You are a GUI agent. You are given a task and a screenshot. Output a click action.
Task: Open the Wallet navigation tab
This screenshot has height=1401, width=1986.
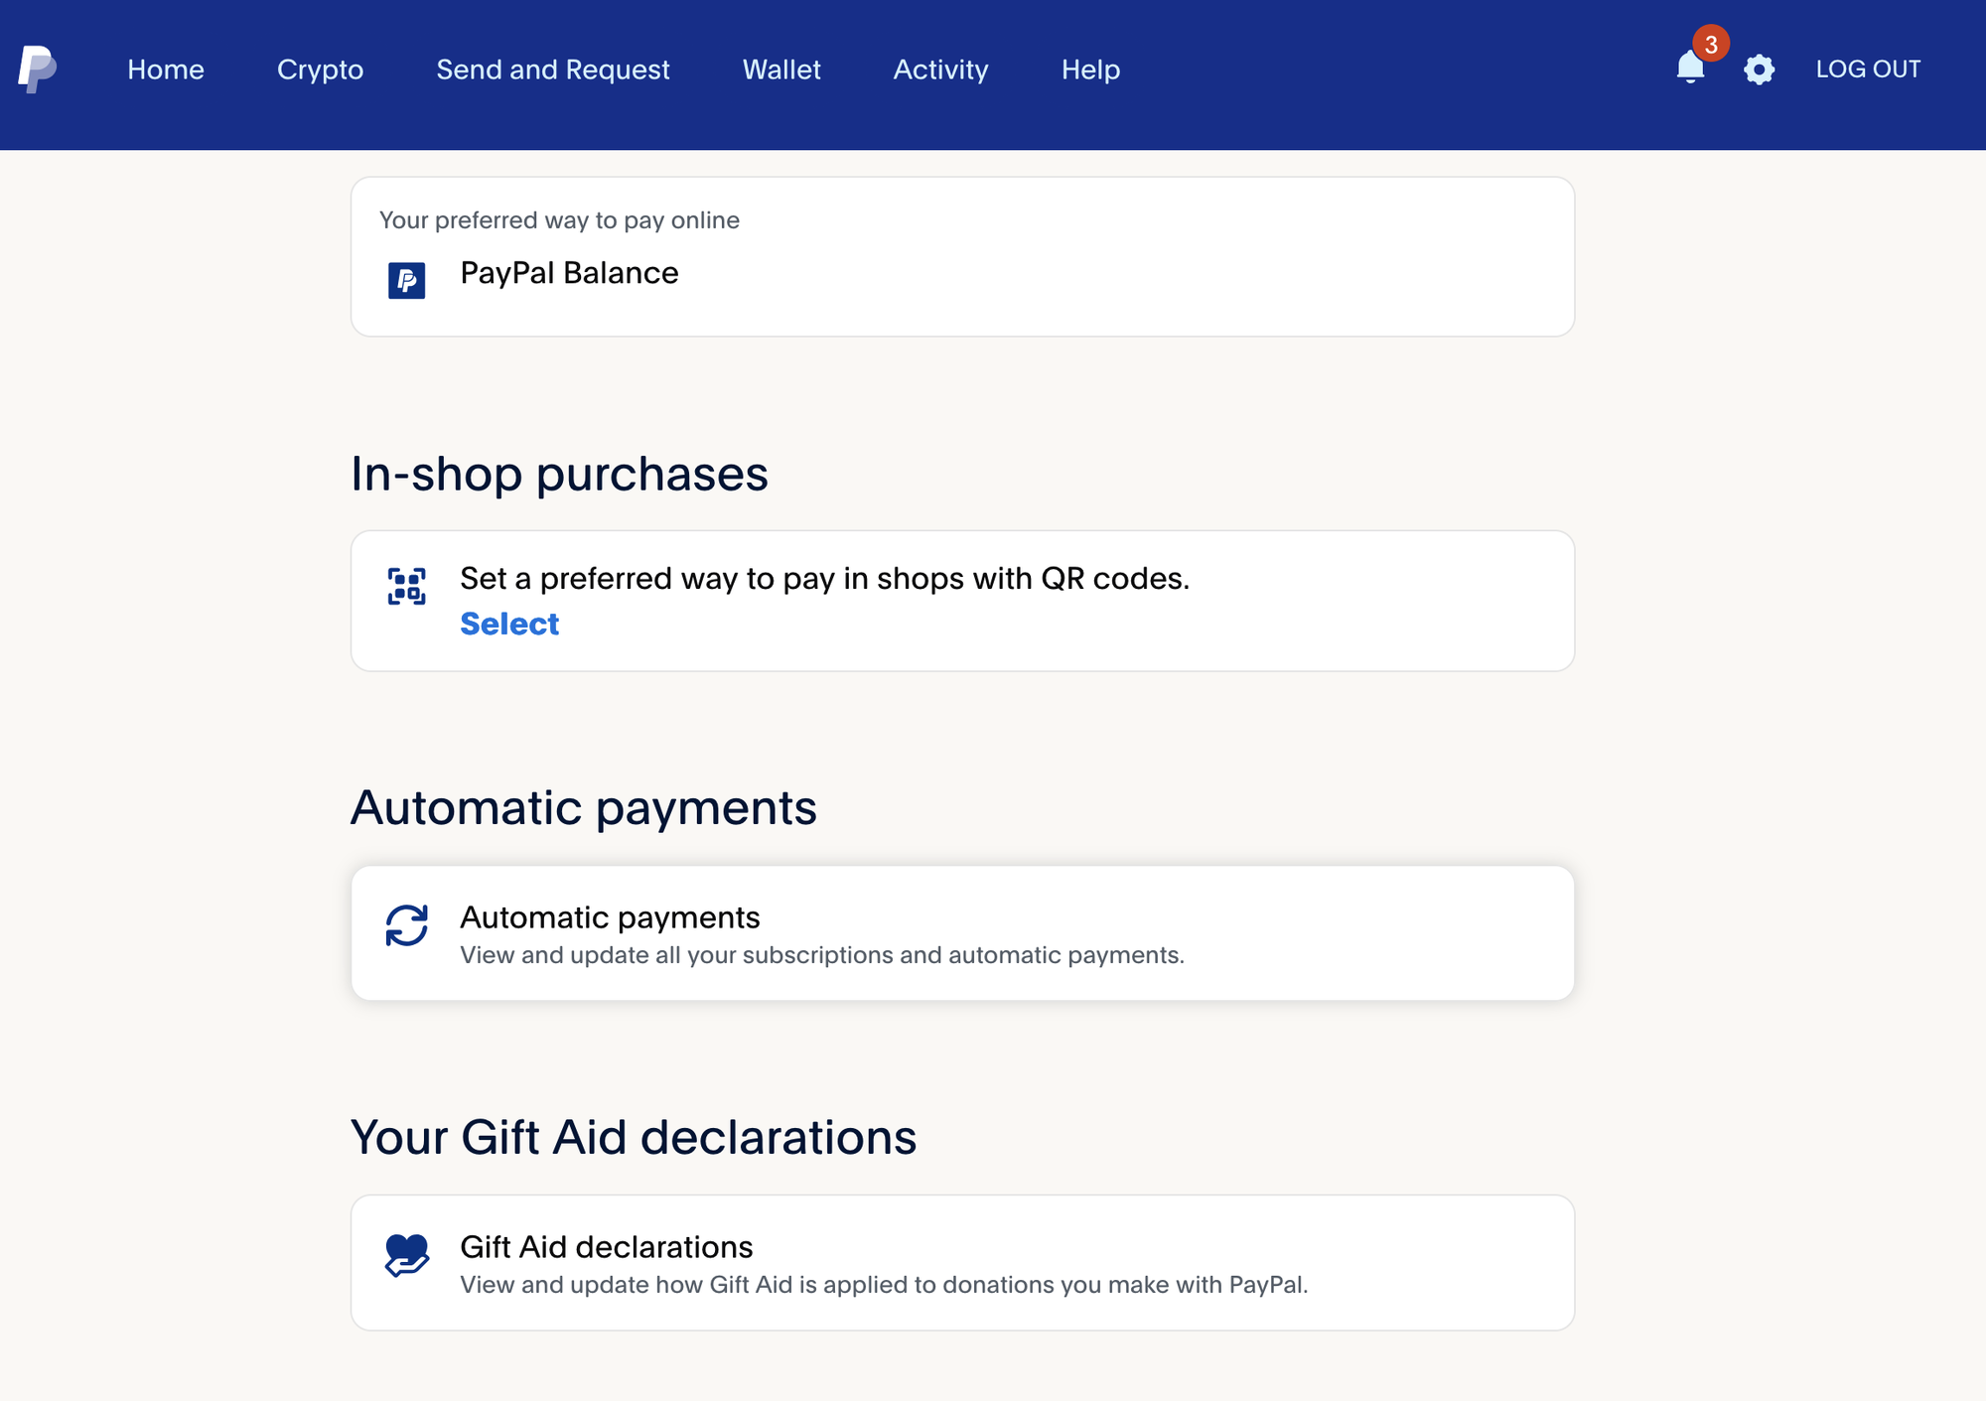[x=781, y=70]
